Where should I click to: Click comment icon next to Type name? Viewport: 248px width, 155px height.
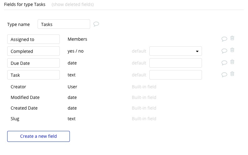pos(96,24)
